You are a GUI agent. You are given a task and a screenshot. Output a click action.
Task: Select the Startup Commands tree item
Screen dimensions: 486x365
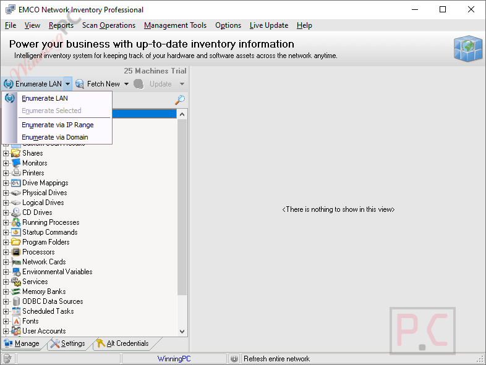click(49, 232)
